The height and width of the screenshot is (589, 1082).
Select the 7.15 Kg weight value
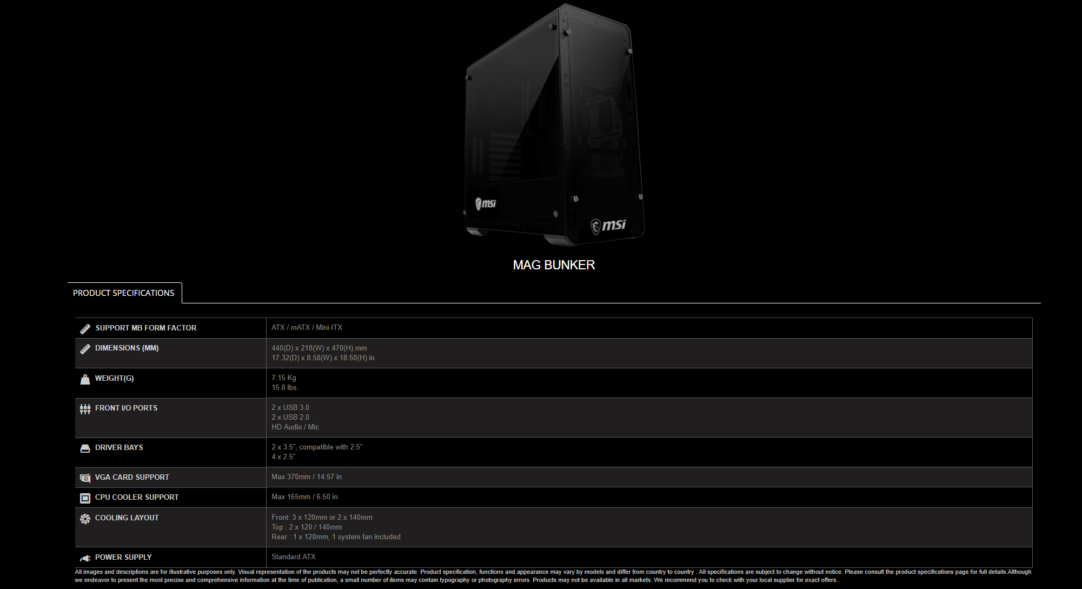pyautogui.click(x=283, y=378)
